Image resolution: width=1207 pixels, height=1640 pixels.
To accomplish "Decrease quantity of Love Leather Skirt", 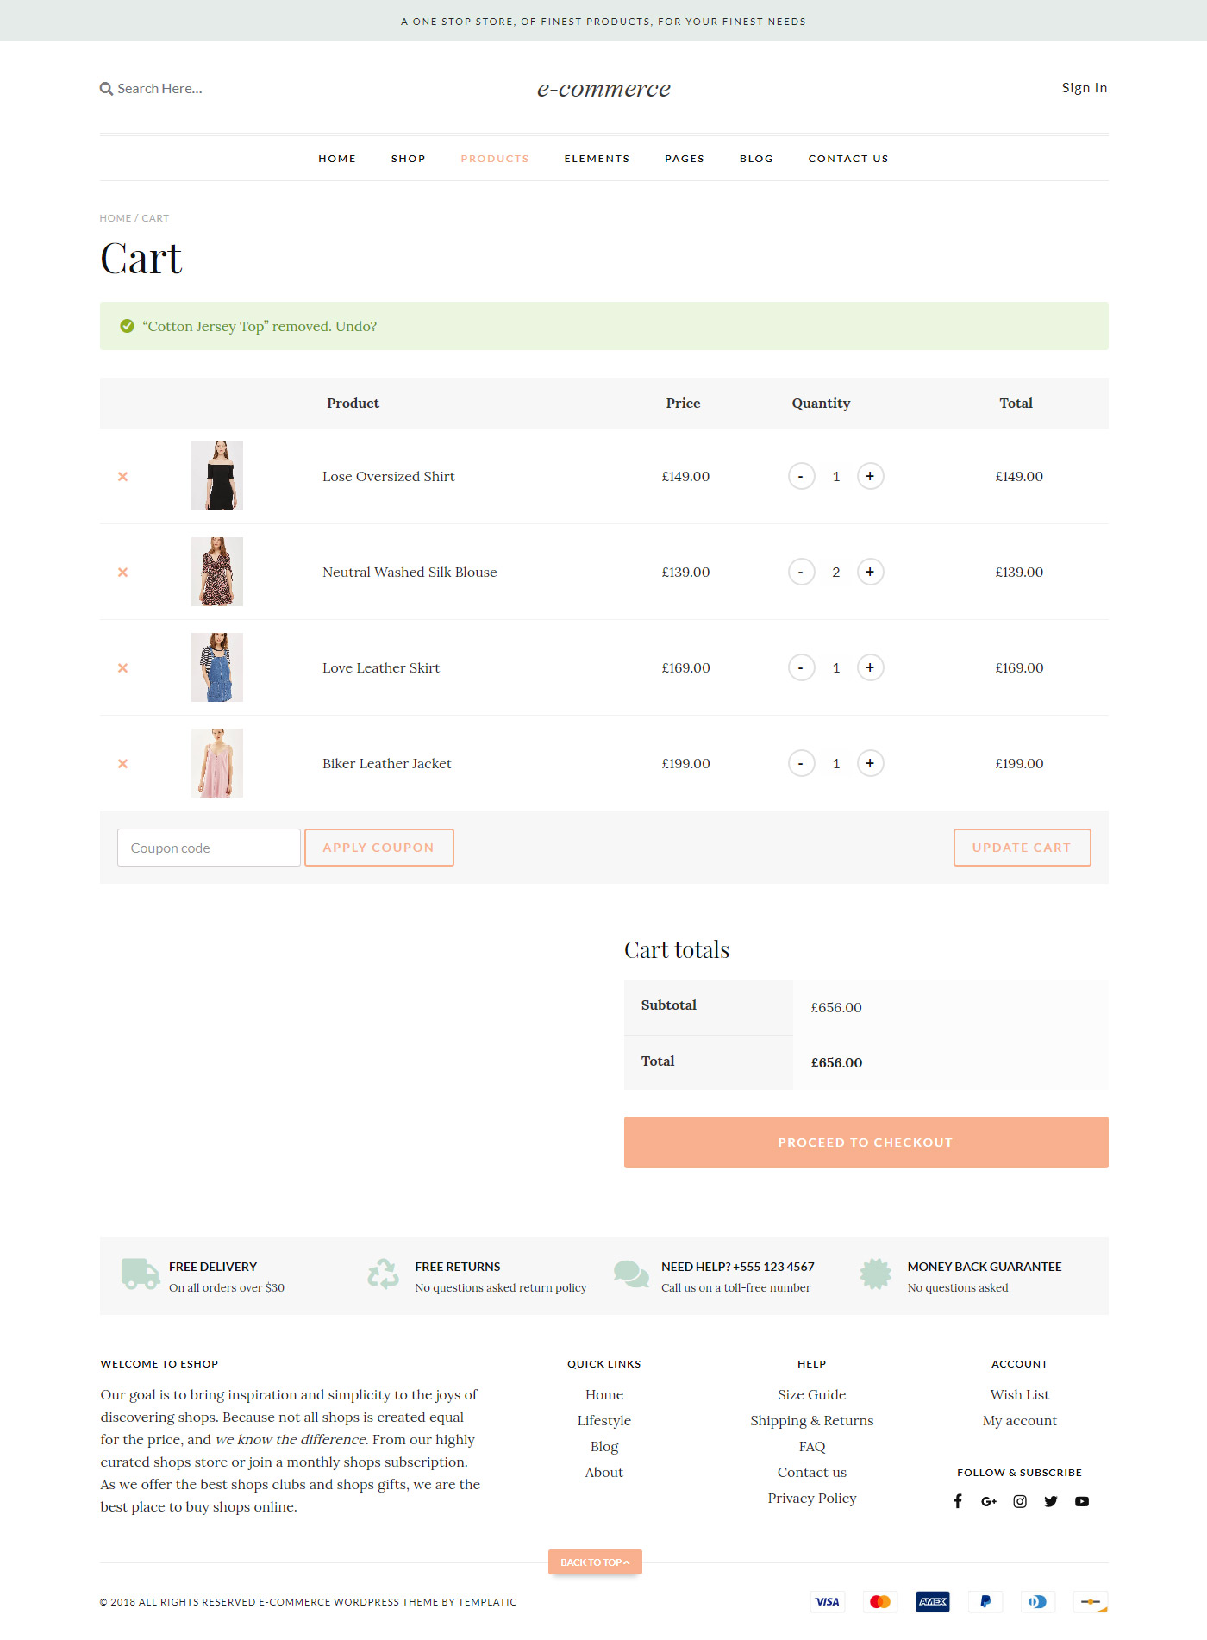I will pyautogui.click(x=801, y=667).
